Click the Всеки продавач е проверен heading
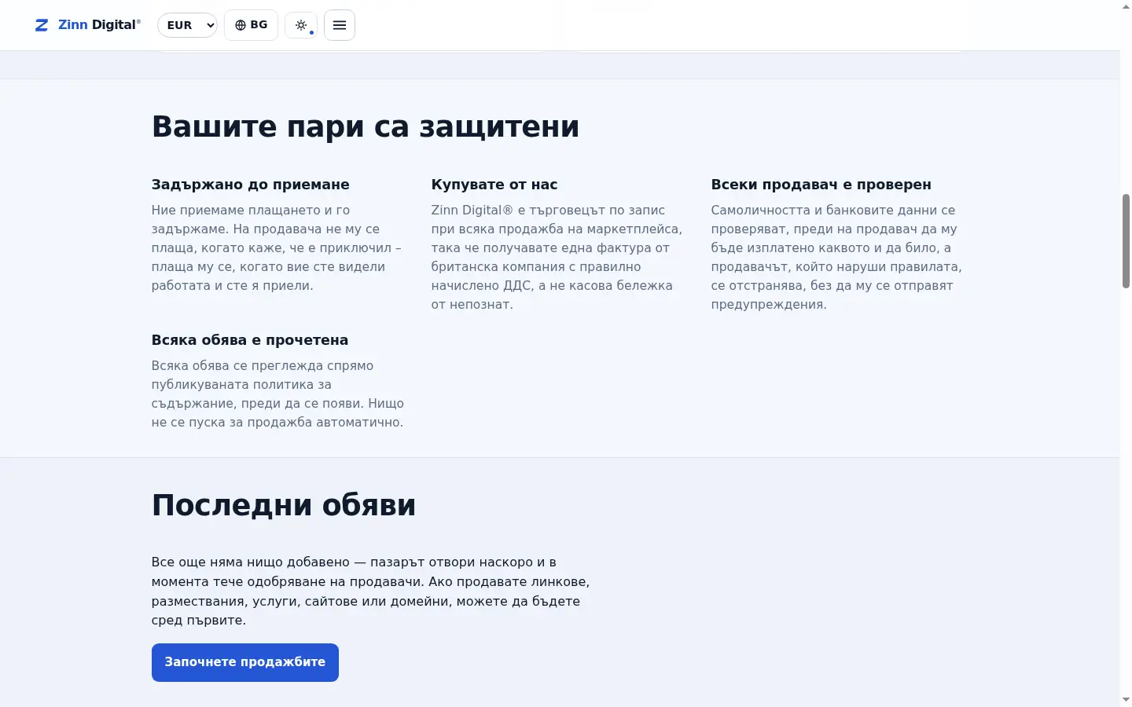The image size is (1132, 707). tap(821, 185)
